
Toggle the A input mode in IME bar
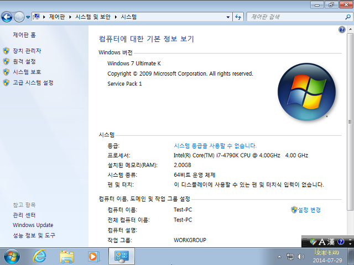point(322,242)
